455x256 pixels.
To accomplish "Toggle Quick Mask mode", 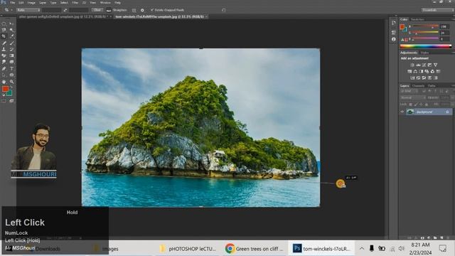I will click(x=4, y=101).
